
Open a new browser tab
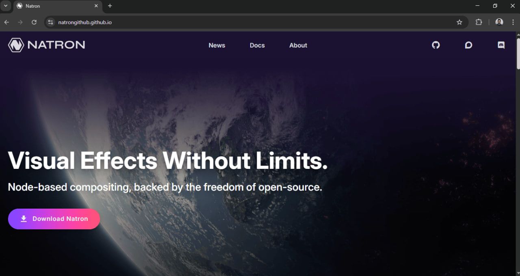(x=110, y=6)
